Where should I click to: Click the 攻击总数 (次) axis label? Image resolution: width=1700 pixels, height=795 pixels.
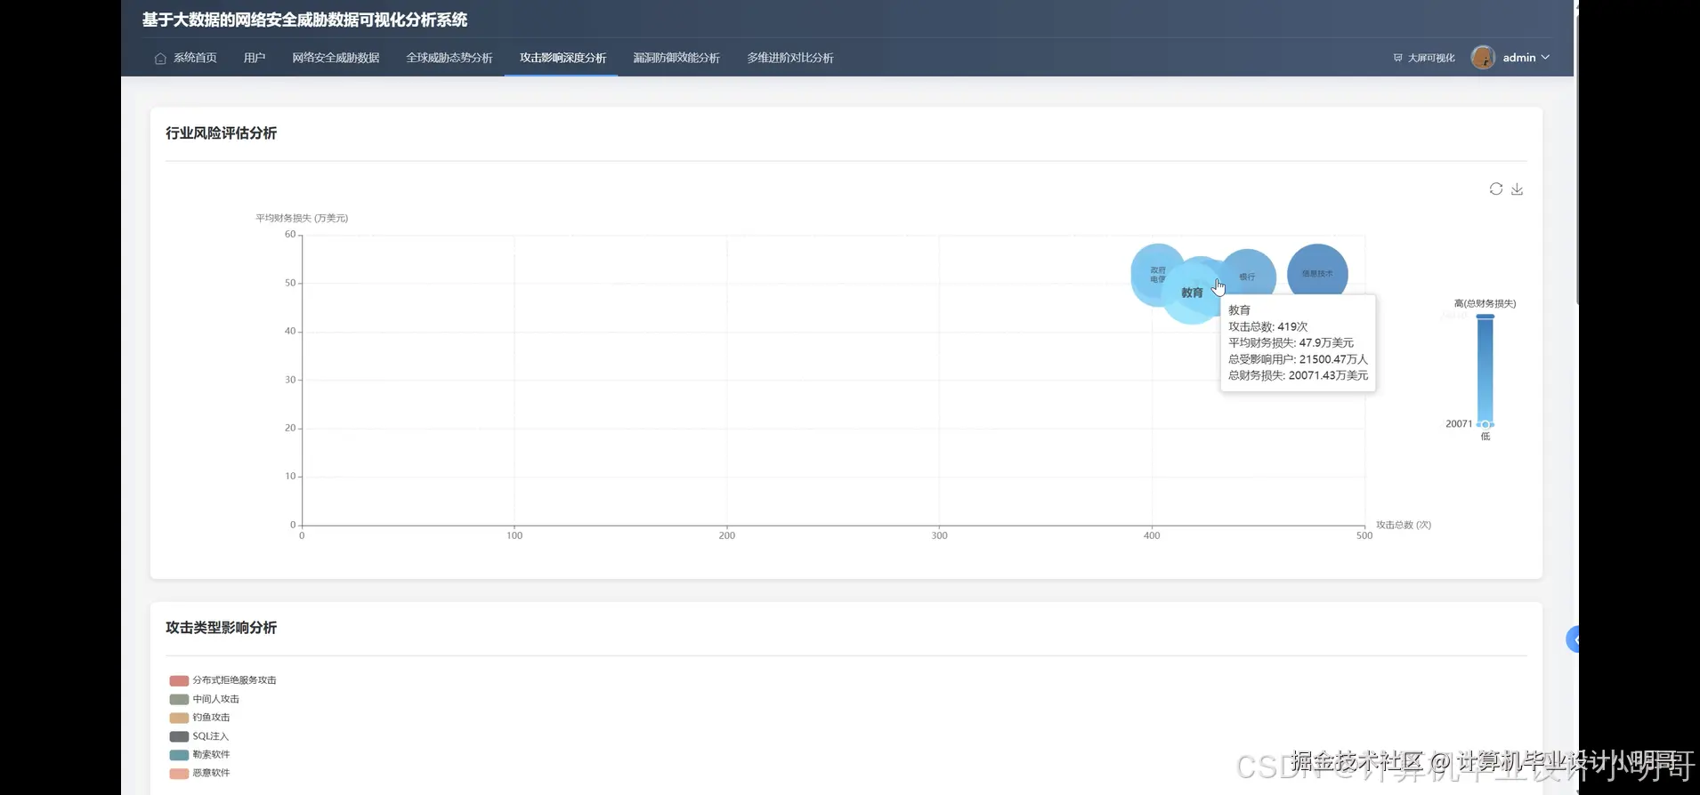pos(1404,525)
